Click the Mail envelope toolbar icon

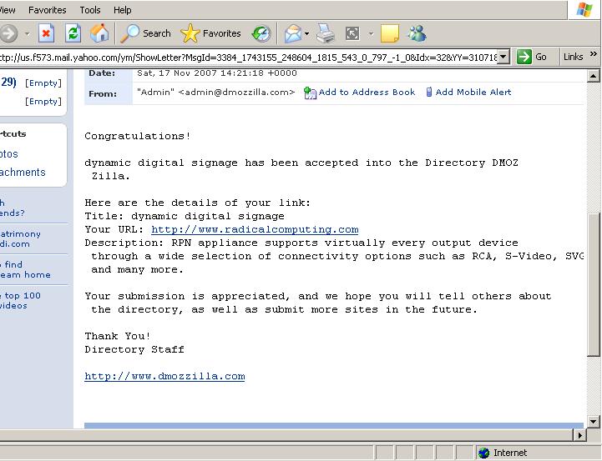coord(293,33)
